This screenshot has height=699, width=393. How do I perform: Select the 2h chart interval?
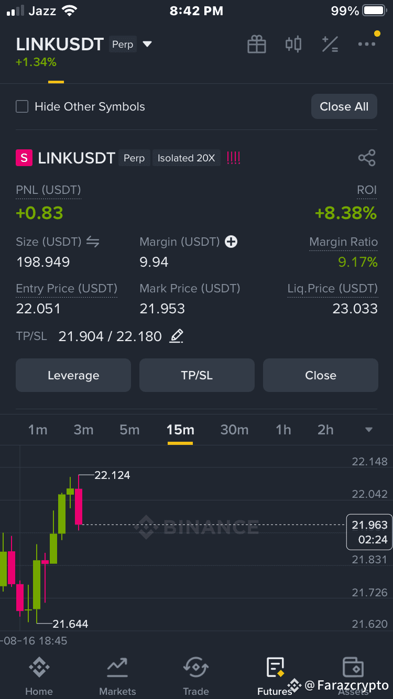[325, 430]
